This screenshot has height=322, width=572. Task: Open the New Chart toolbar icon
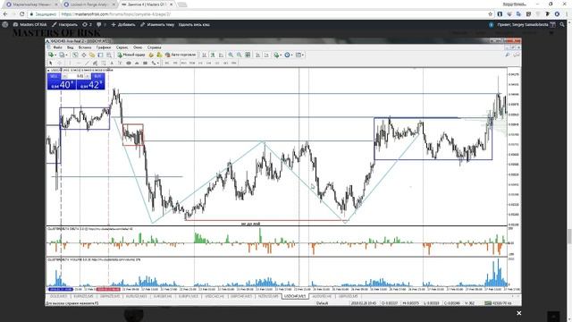point(50,55)
